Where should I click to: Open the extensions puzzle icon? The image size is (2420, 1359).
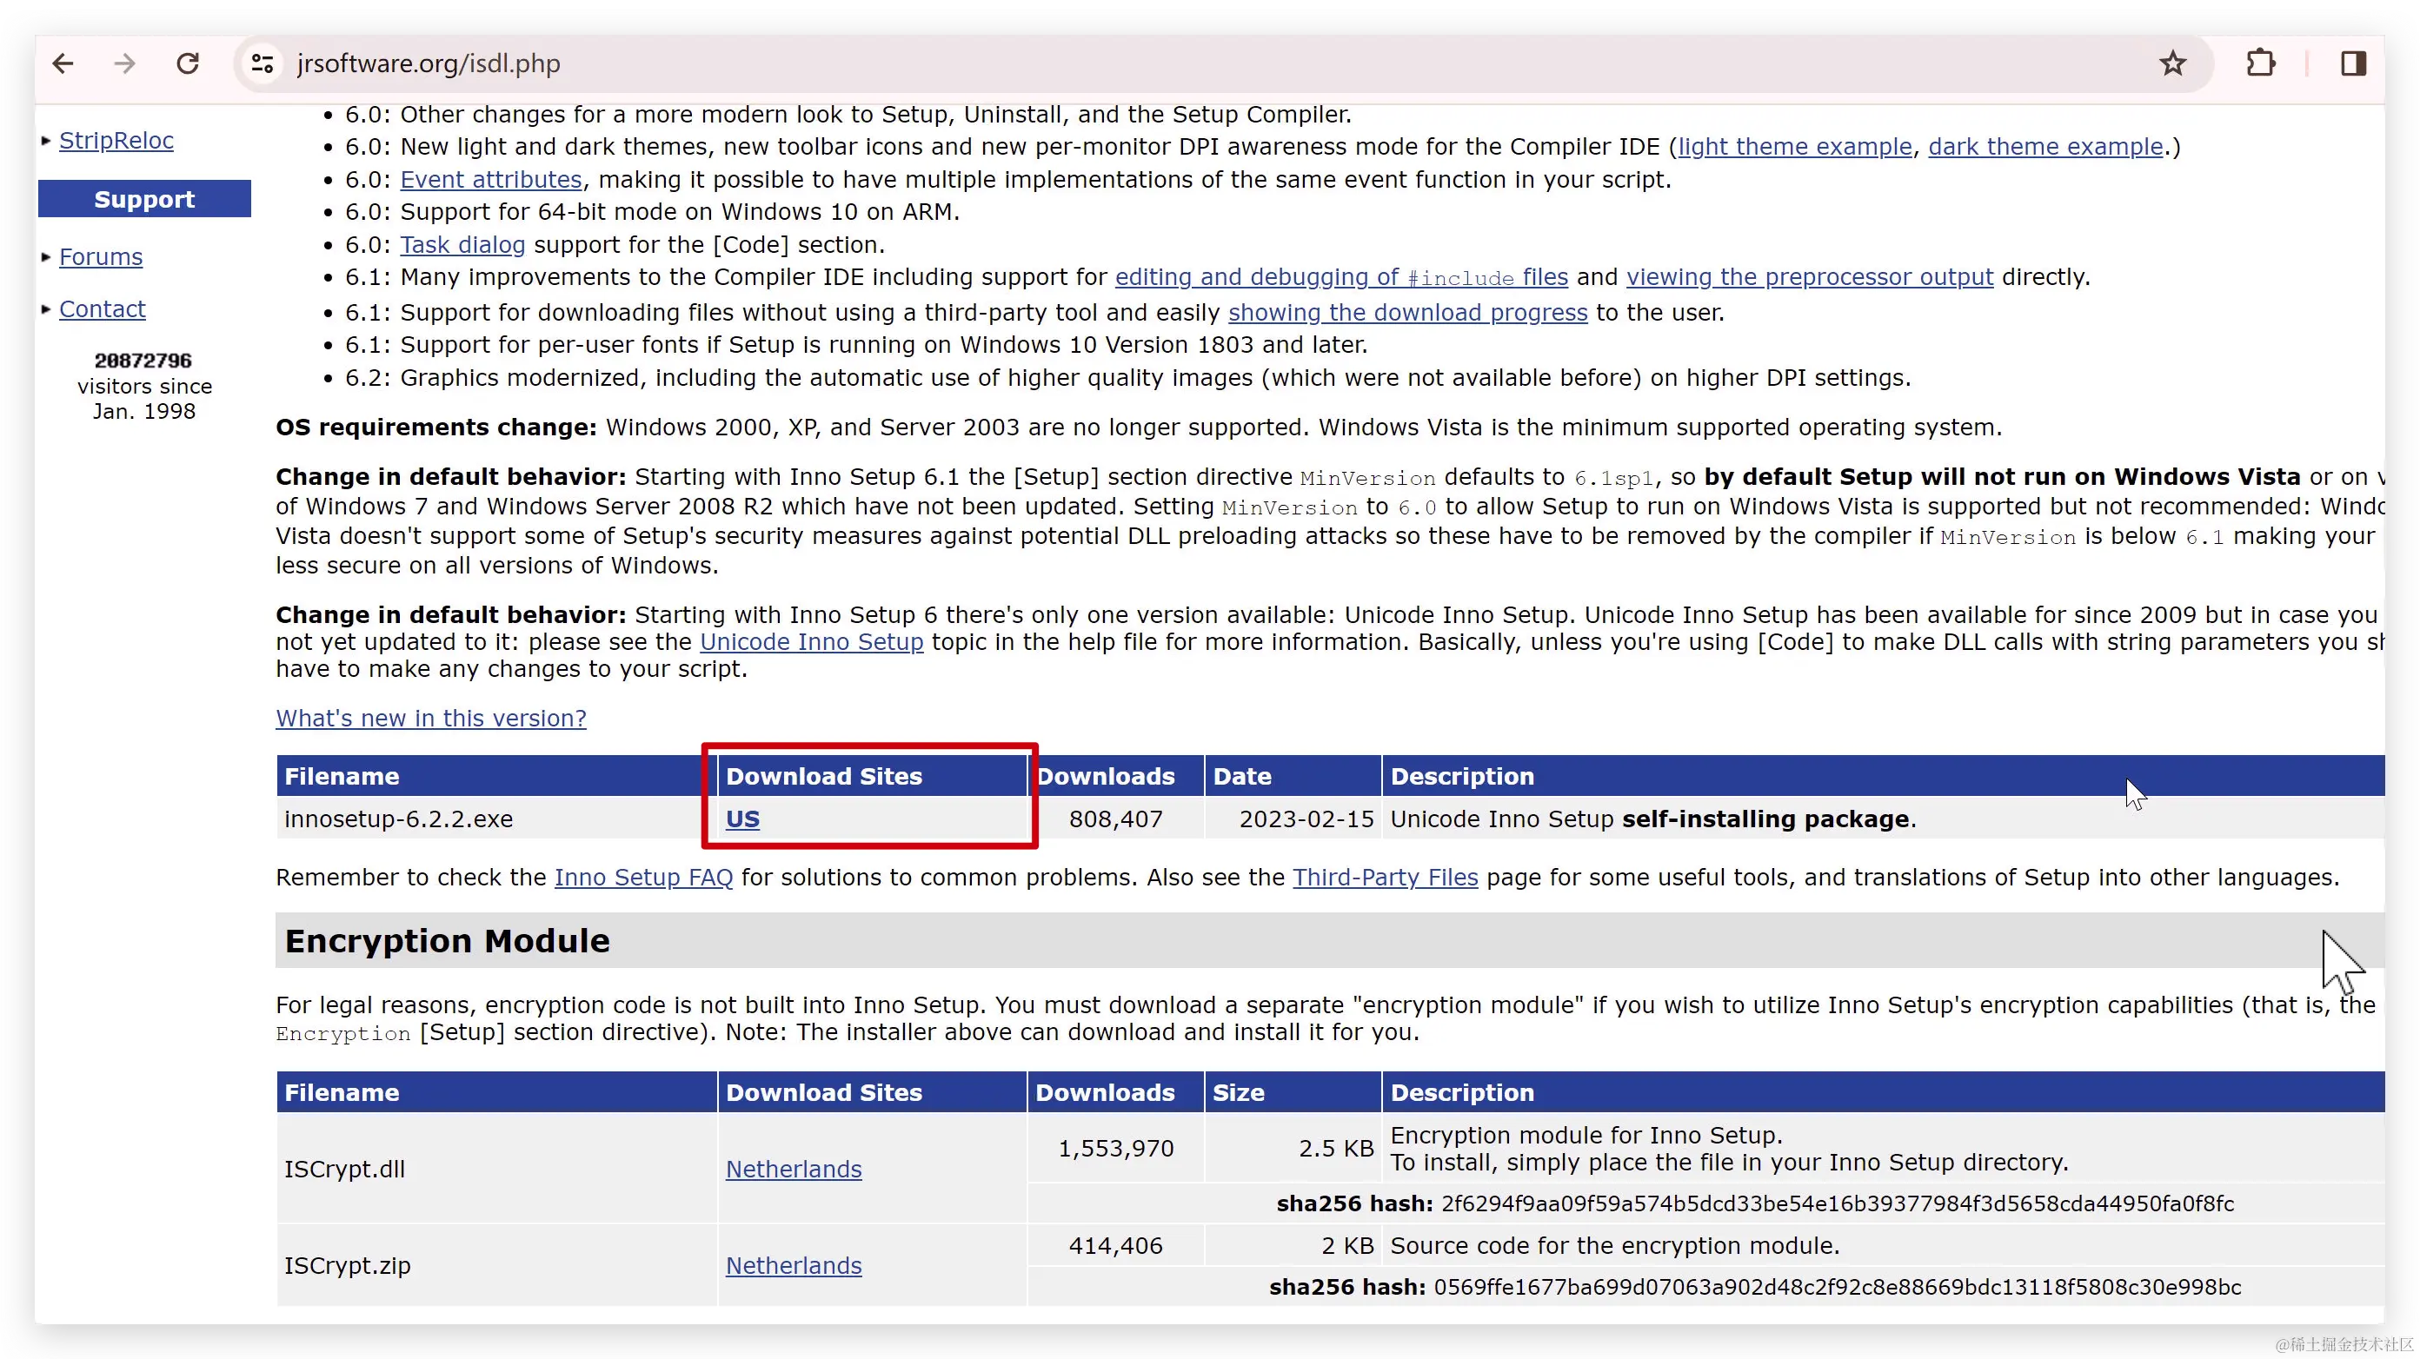point(2260,63)
